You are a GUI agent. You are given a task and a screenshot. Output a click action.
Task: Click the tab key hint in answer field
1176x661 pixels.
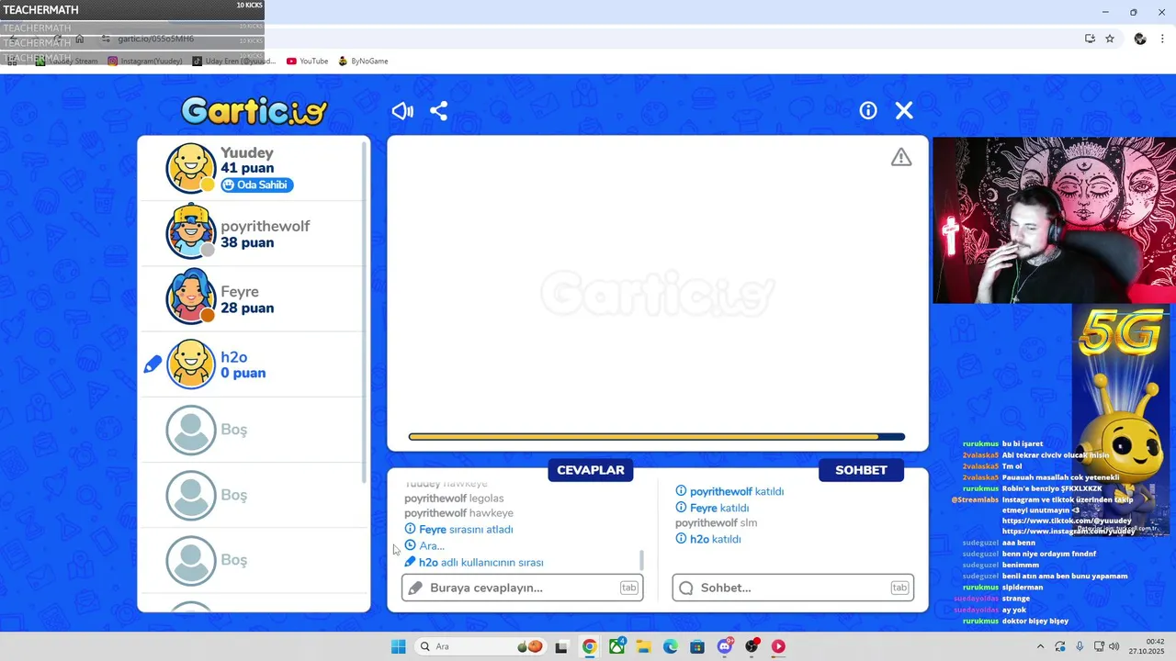click(628, 588)
